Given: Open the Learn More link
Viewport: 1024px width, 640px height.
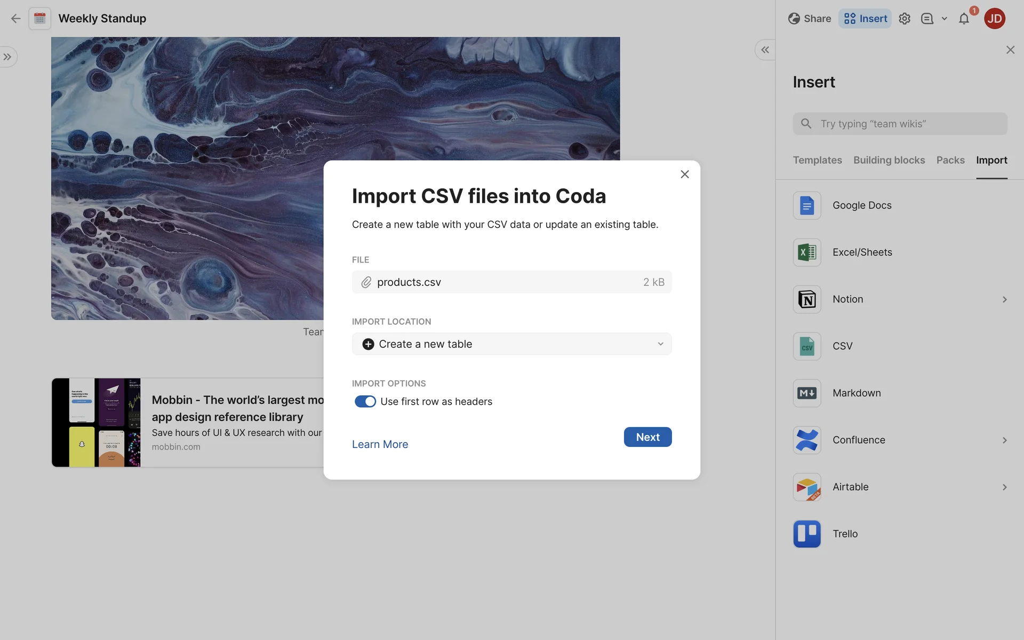Looking at the screenshot, I should click(x=380, y=444).
